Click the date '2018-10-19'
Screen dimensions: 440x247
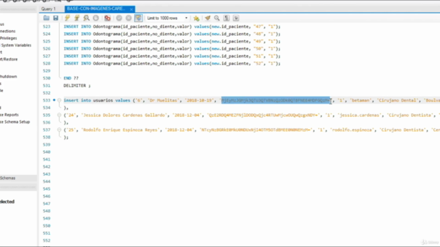click(x=199, y=100)
